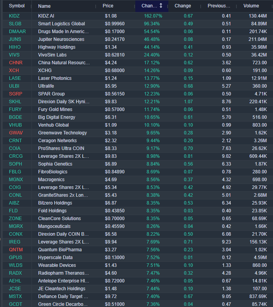The width and height of the screenshot is (273, 307).
Task: Sort table by Symbol column header
Action: click(17, 6)
